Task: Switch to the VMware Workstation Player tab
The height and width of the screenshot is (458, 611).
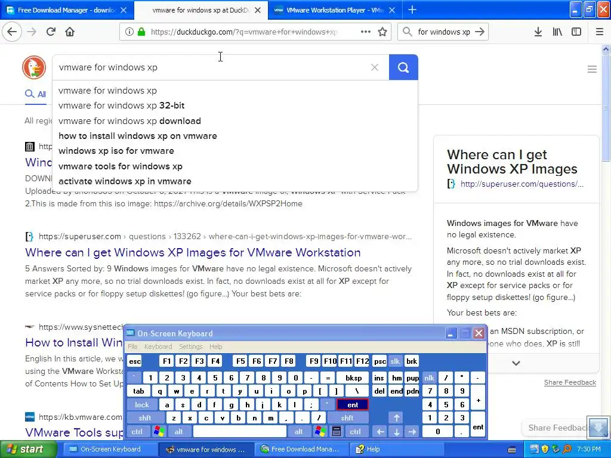Action: [x=335, y=10]
